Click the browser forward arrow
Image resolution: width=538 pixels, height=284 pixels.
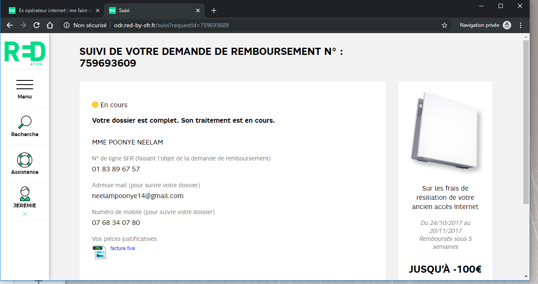pyautogui.click(x=23, y=25)
